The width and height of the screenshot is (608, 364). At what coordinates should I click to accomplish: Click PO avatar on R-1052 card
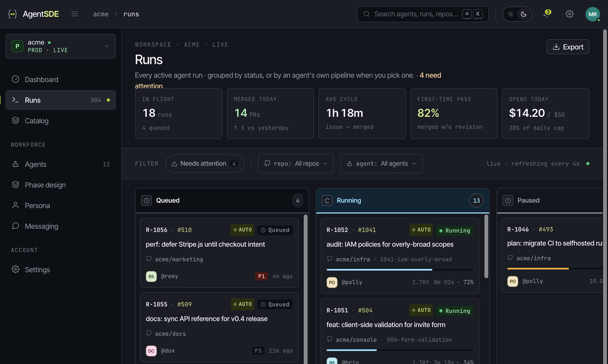[332, 282]
